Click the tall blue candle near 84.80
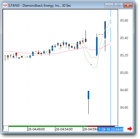This screenshot has height=139, width=140. coord(88,95)
